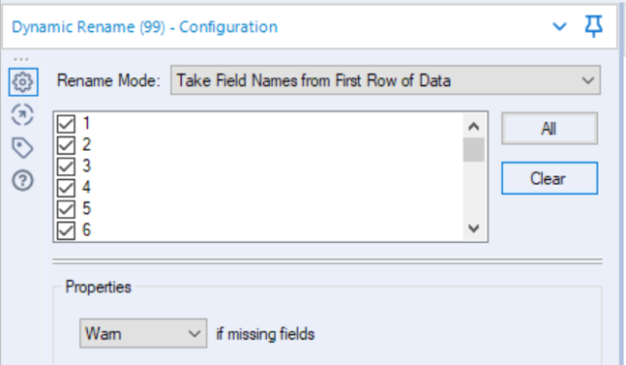This screenshot has height=365, width=626.
Task: Open the configuration window options chevron
Action: click(559, 26)
